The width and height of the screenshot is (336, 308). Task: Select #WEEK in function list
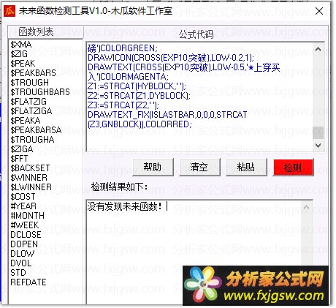(25, 225)
